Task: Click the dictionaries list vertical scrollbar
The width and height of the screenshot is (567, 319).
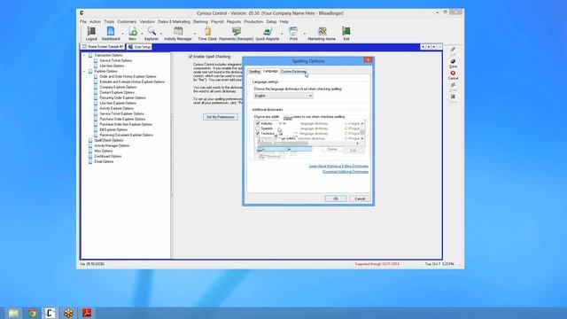Action: click(362, 131)
